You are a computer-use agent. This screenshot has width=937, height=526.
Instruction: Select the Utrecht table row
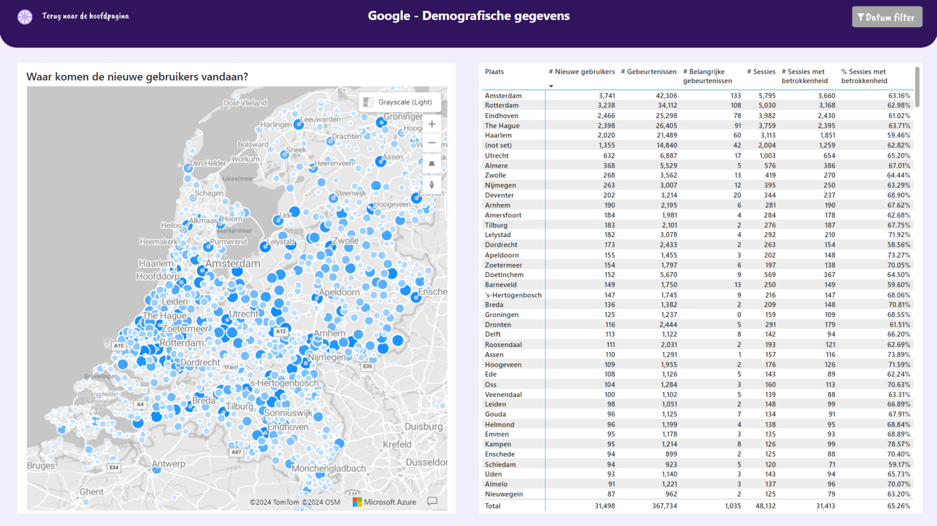click(x=698, y=155)
